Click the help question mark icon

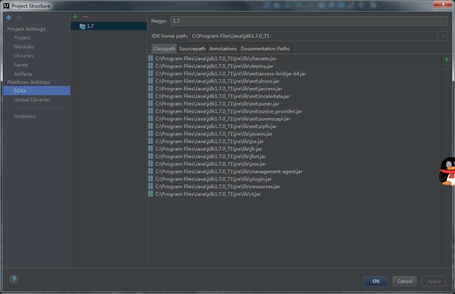(x=14, y=279)
